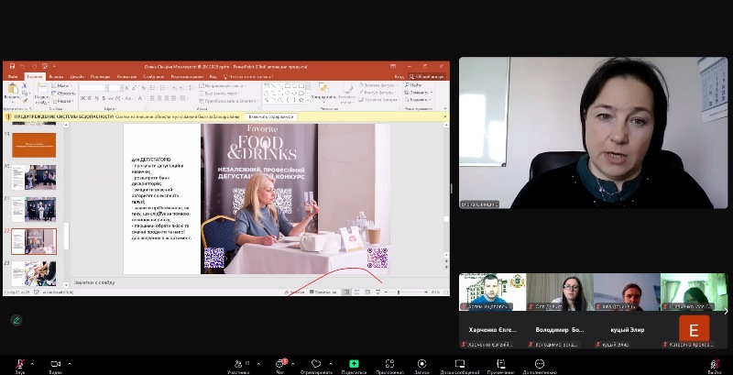733x375 pixels.
Task: Click Leave meeting (Выйти) button
Action: (714, 366)
